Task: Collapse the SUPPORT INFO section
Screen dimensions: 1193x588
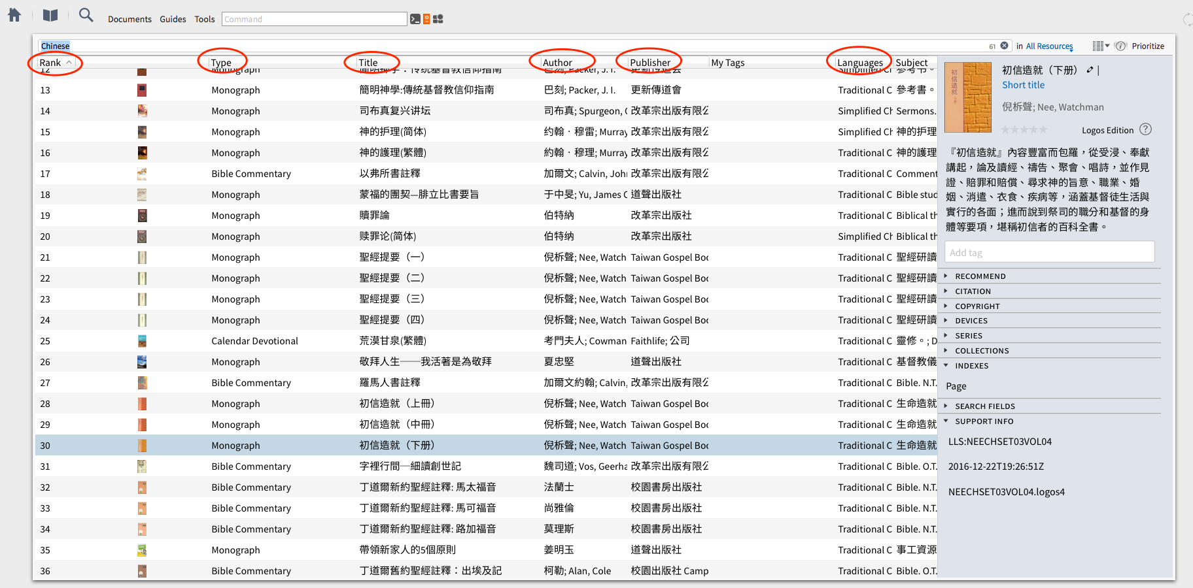Action: 984,421
